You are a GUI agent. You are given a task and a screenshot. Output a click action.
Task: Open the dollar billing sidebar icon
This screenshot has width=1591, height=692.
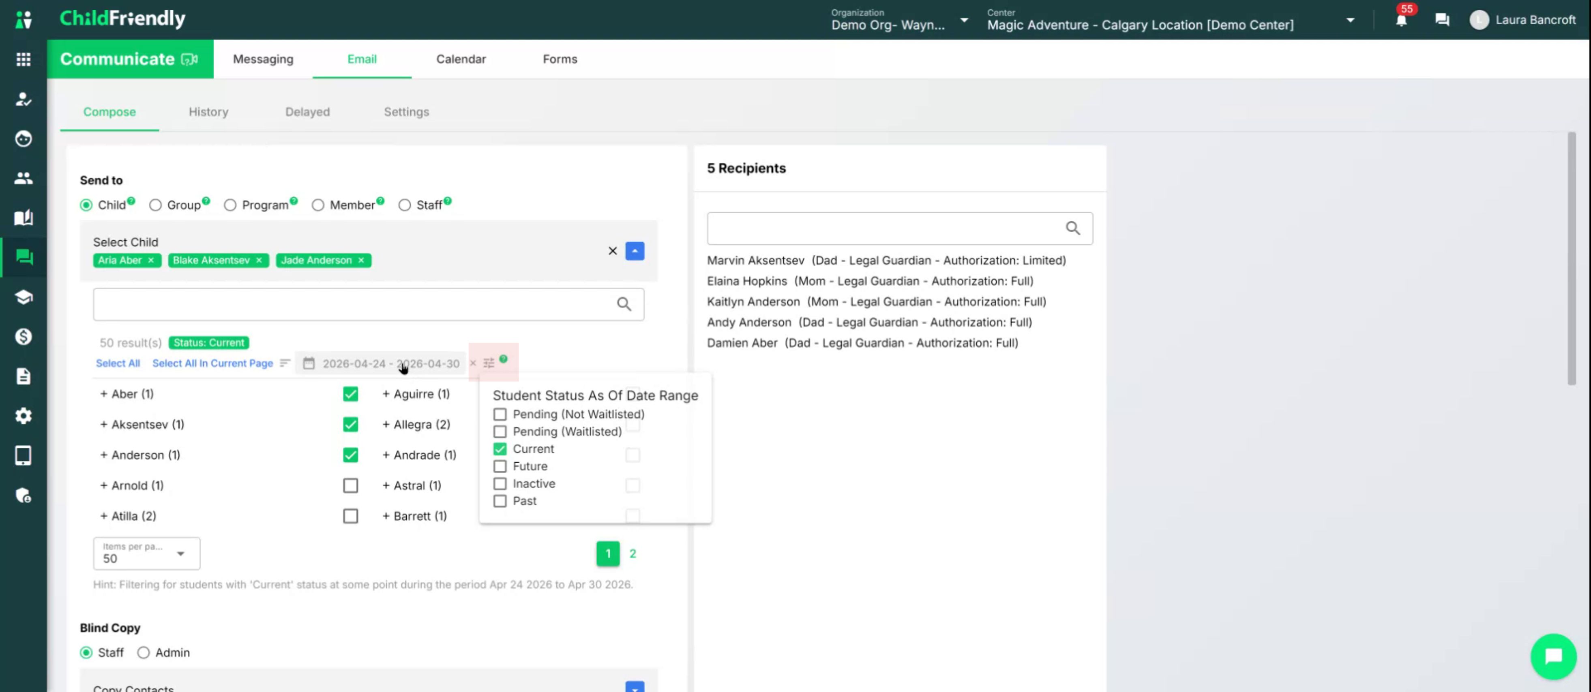coord(24,336)
